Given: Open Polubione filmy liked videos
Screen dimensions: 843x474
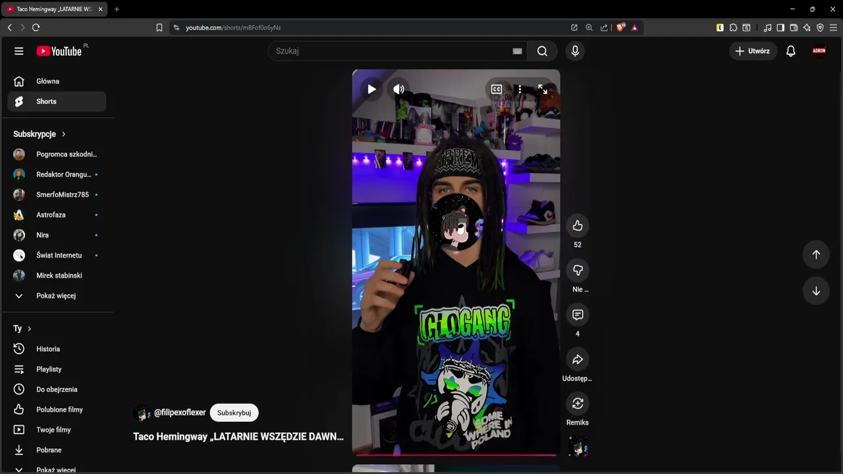Looking at the screenshot, I should point(57,409).
